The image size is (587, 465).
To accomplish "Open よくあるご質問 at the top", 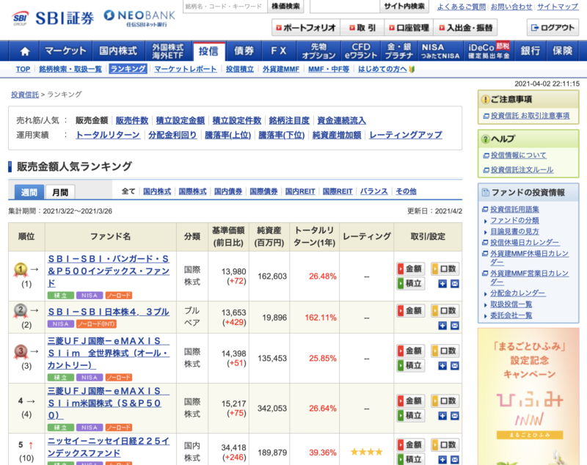I will coord(462,7).
